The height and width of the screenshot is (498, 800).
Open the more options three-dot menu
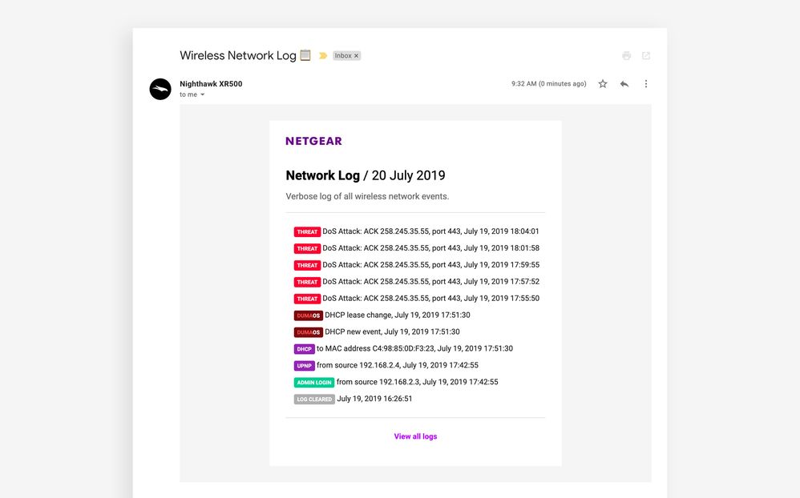646,83
